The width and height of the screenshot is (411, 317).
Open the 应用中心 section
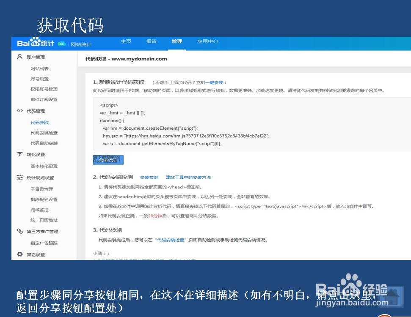click(207, 41)
